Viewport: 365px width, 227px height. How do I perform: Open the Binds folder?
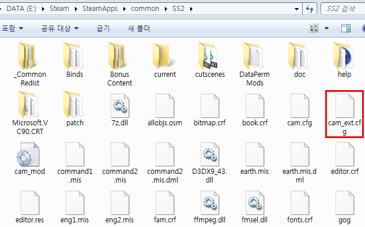pos(74,60)
